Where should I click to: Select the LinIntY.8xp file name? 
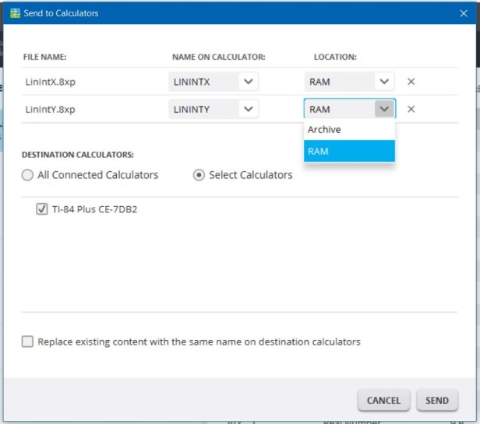pos(50,110)
